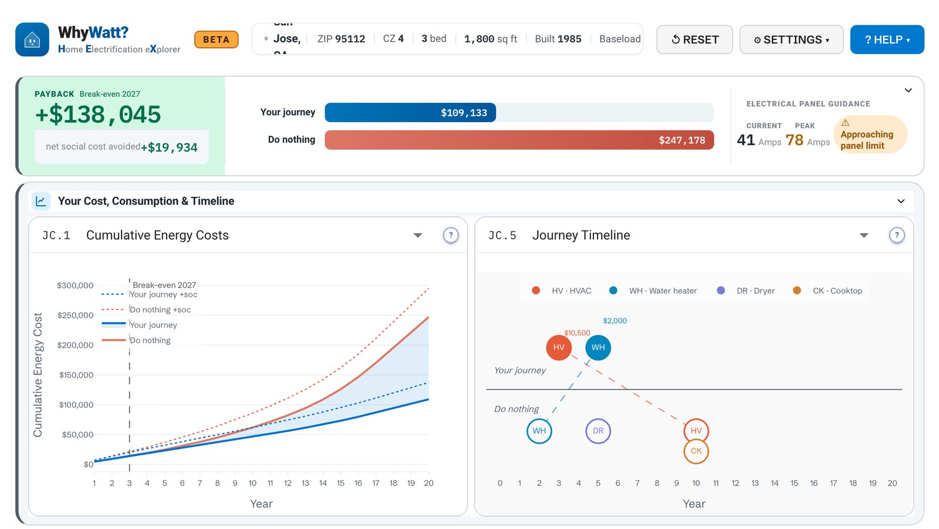This screenshot has height=529, width=939.
Task: Click the $2,000 cost label above WH
Action: pyautogui.click(x=615, y=321)
